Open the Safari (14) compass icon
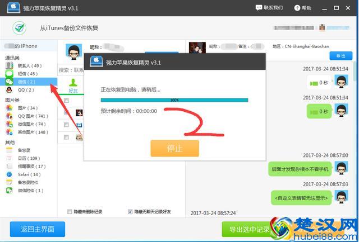This screenshot has height=242, width=359. pyautogui.click(x=10, y=174)
